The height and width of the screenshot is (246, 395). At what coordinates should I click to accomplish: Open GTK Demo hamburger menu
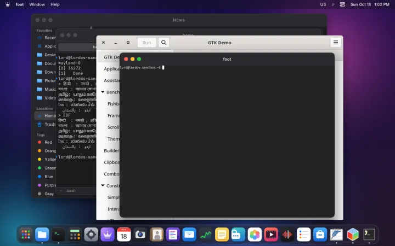336,43
